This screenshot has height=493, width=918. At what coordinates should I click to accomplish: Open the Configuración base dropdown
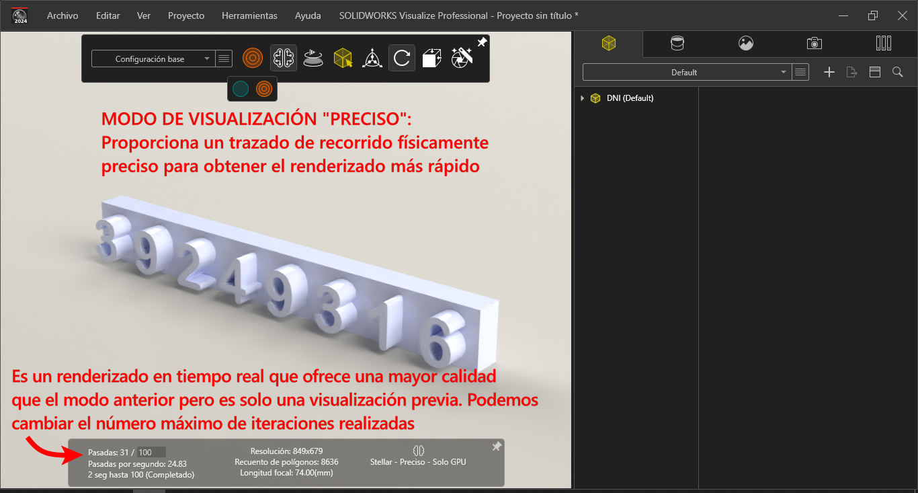[153, 59]
